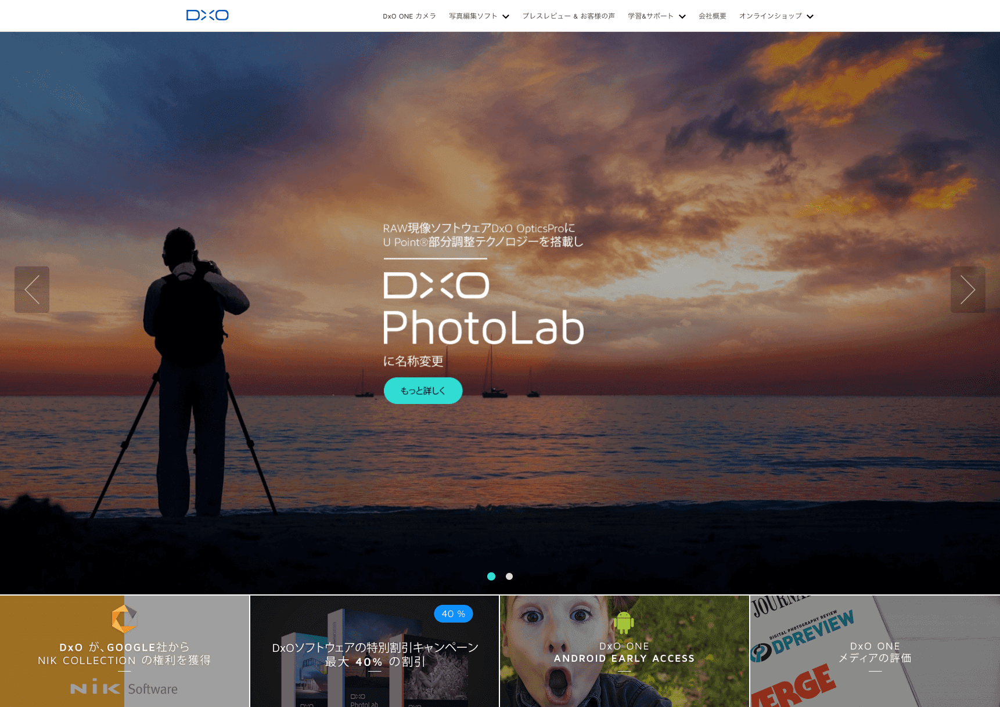Open プレスレビュー & お客様の声 page

[x=569, y=16]
